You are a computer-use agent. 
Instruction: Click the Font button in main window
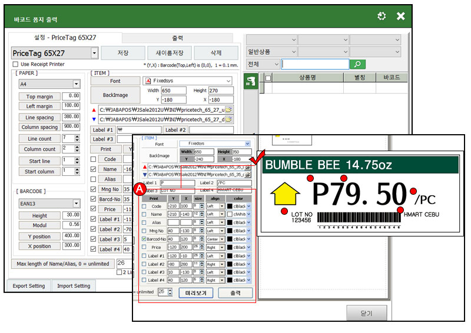pyautogui.click(x=115, y=81)
